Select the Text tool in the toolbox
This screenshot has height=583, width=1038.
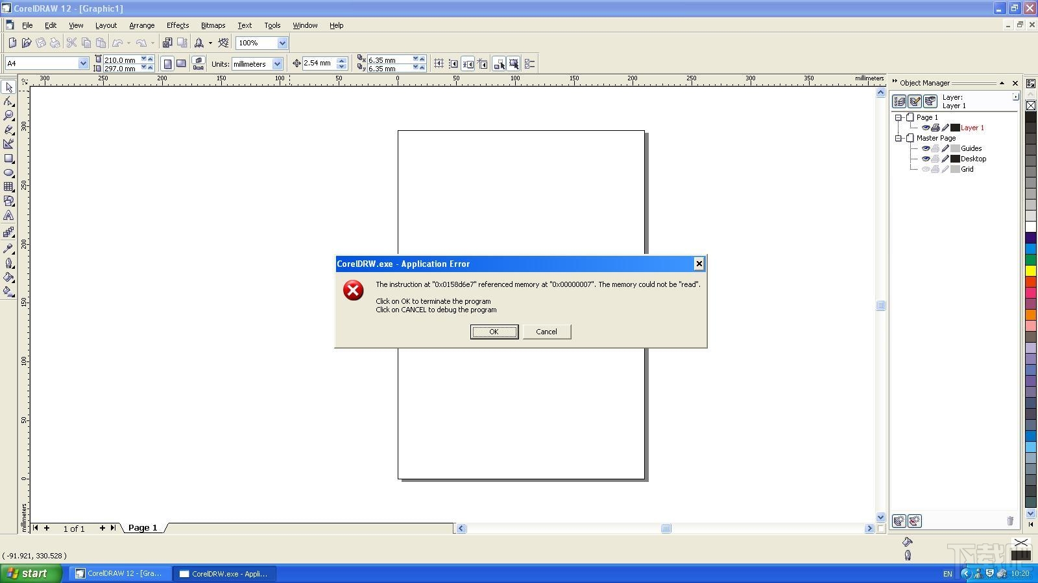click(8, 215)
